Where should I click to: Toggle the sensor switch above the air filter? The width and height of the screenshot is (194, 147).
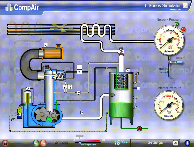(46, 45)
